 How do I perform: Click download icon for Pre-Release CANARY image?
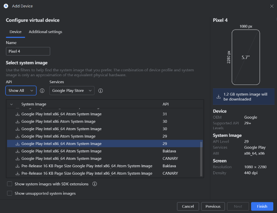pyautogui.click(x=18, y=173)
